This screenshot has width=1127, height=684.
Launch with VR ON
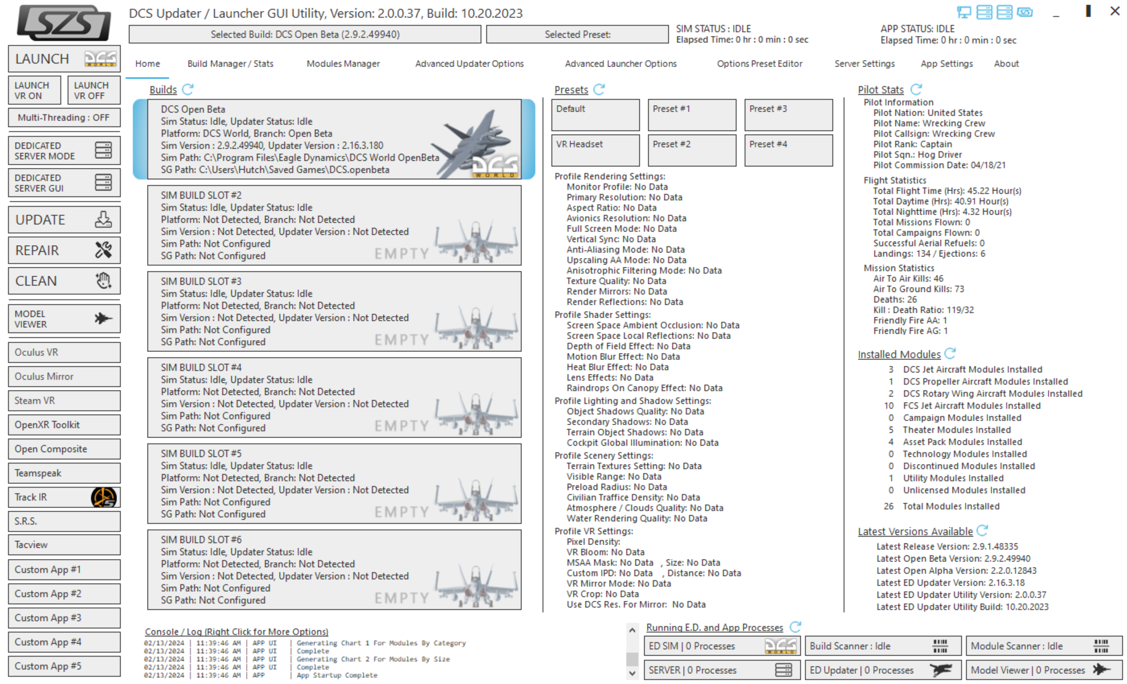coord(34,90)
